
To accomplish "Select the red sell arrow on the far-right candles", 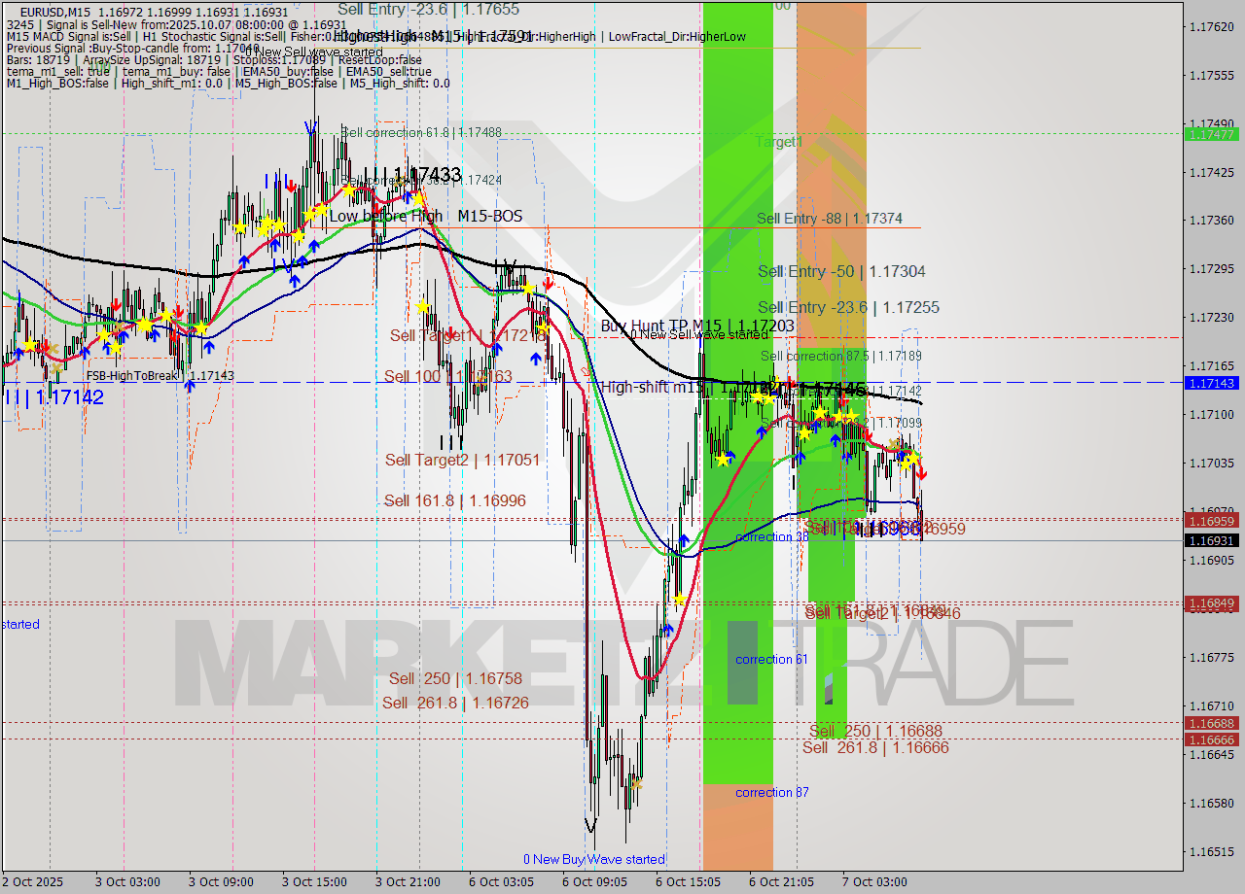I will coord(921,474).
